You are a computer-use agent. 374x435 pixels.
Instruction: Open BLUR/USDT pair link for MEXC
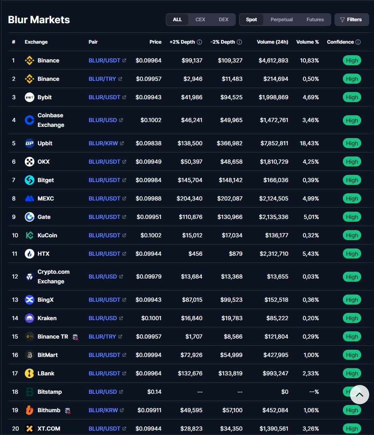coord(107,198)
